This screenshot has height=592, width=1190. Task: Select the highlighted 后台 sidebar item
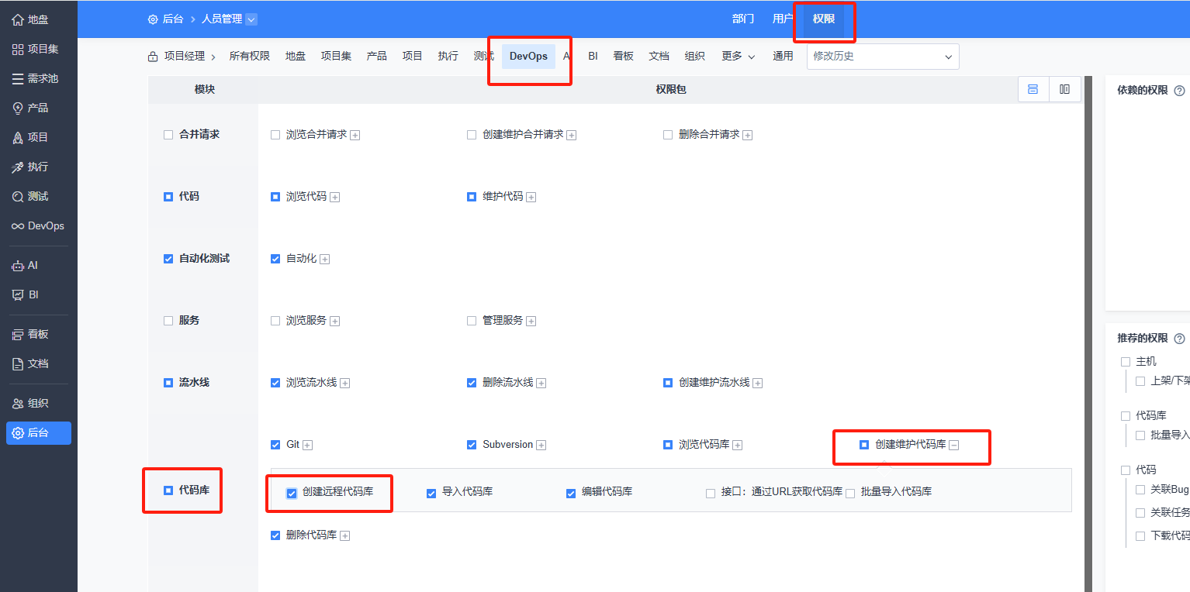pyautogui.click(x=39, y=432)
